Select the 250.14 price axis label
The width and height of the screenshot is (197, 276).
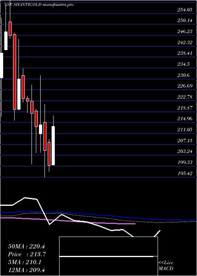pyautogui.click(x=185, y=21)
